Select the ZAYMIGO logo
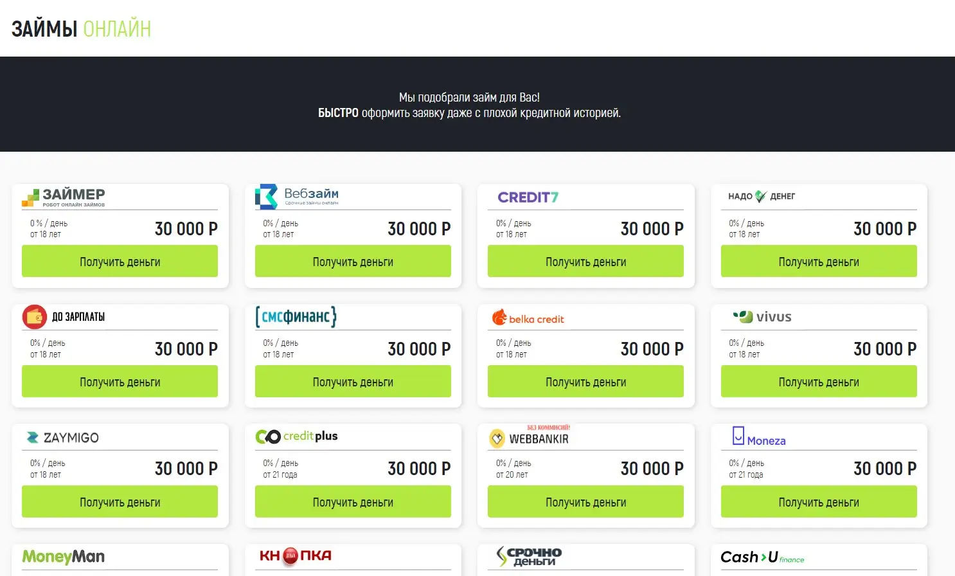Viewport: 955px width, 576px height. click(x=63, y=438)
